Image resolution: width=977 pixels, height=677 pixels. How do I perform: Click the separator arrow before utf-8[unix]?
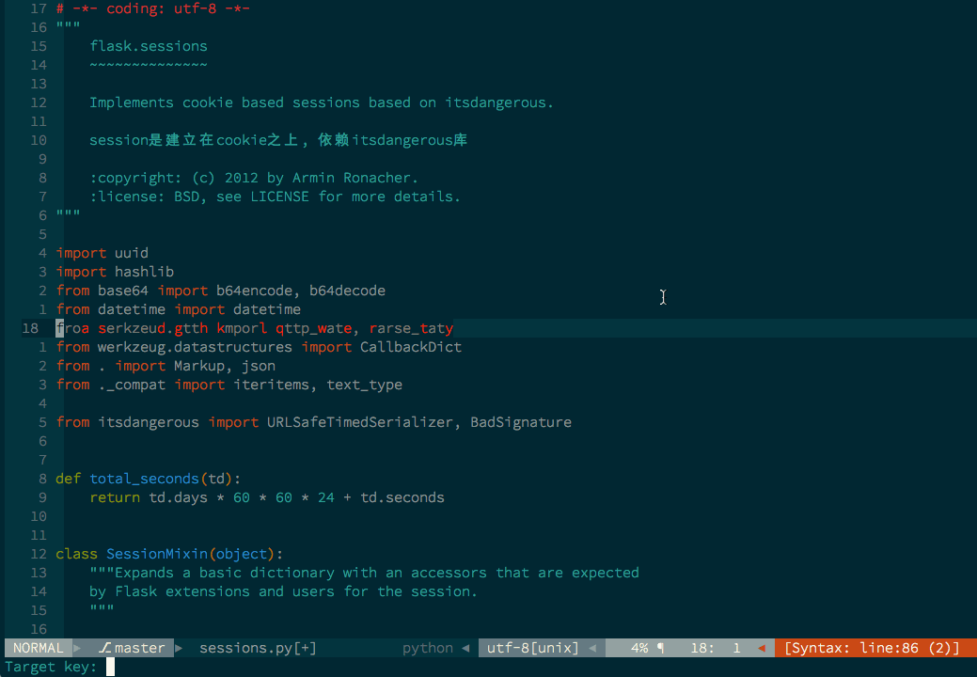[466, 648]
